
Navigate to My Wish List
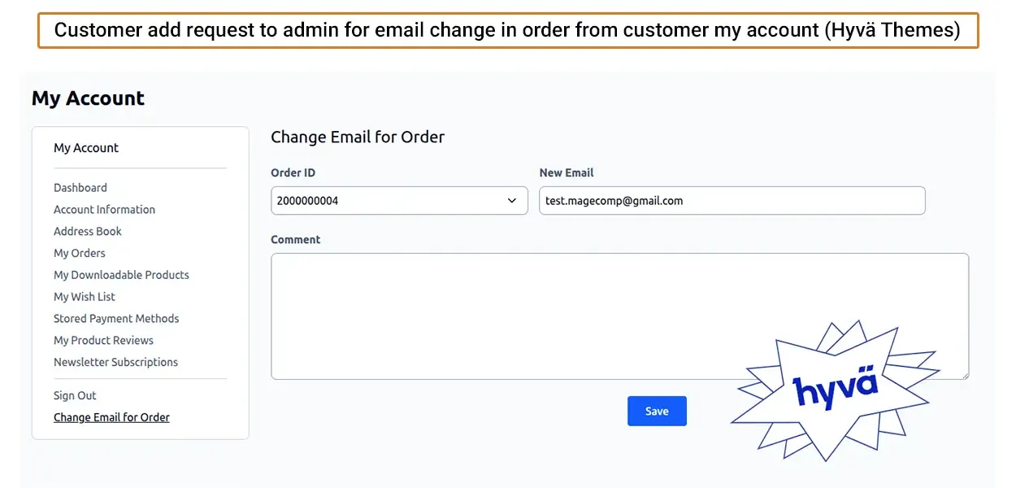(x=85, y=297)
